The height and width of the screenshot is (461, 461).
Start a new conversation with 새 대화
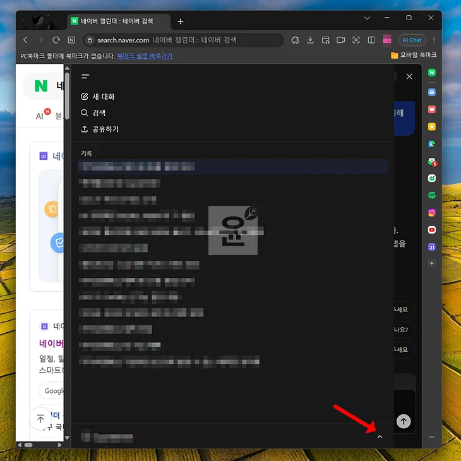pos(98,97)
